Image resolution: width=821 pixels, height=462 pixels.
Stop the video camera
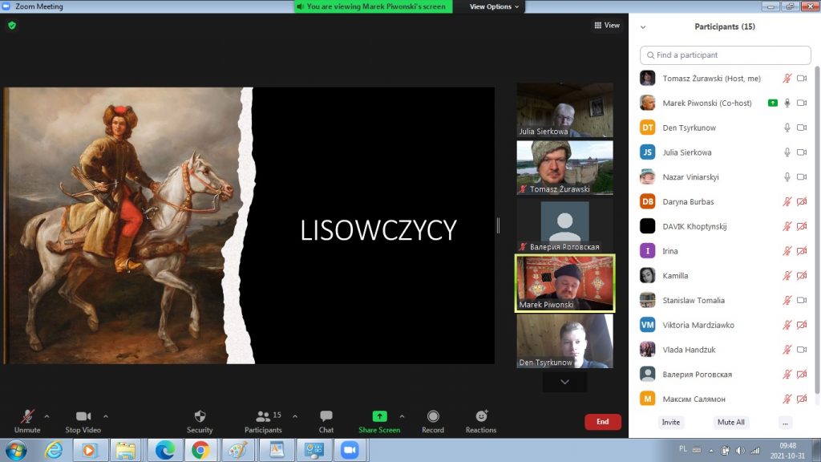[83, 416]
